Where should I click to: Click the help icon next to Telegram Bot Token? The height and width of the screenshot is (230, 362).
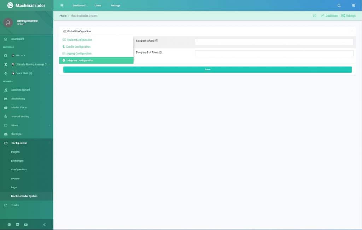(160, 52)
